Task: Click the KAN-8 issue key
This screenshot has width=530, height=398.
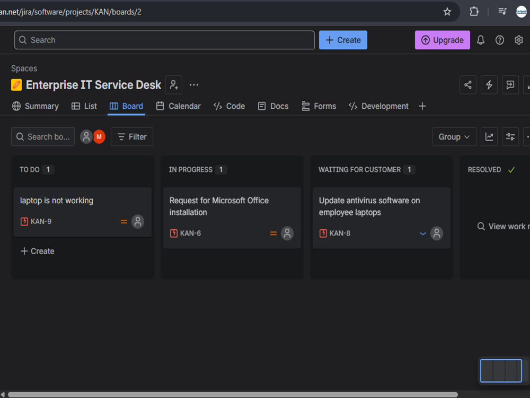Action: tap(340, 233)
